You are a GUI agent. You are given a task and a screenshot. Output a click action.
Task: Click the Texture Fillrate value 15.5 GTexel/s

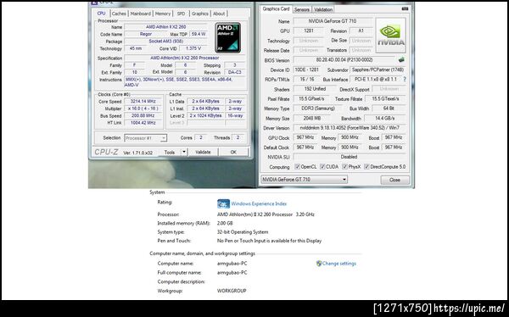[x=385, y=98]
